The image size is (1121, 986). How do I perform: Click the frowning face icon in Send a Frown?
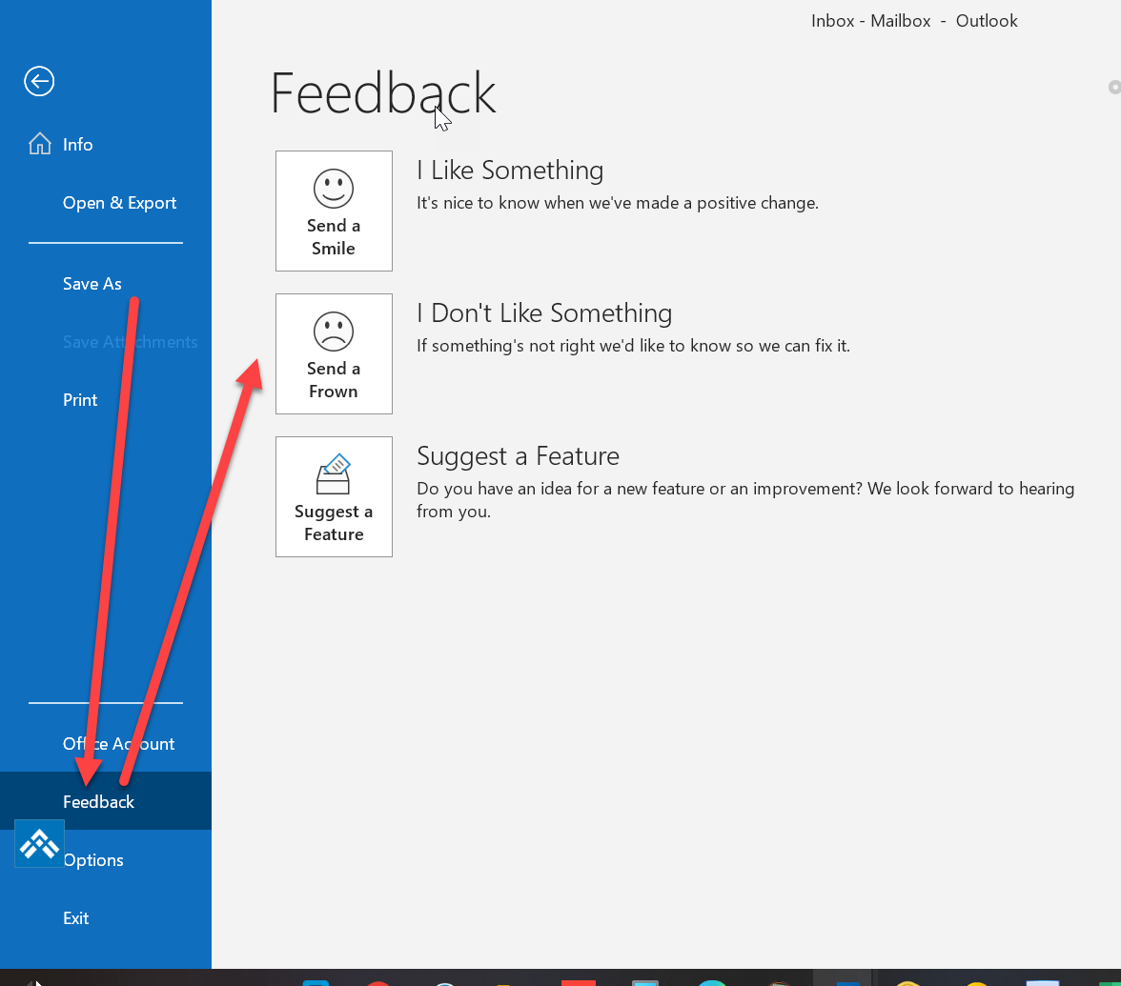tap(334, 332)
